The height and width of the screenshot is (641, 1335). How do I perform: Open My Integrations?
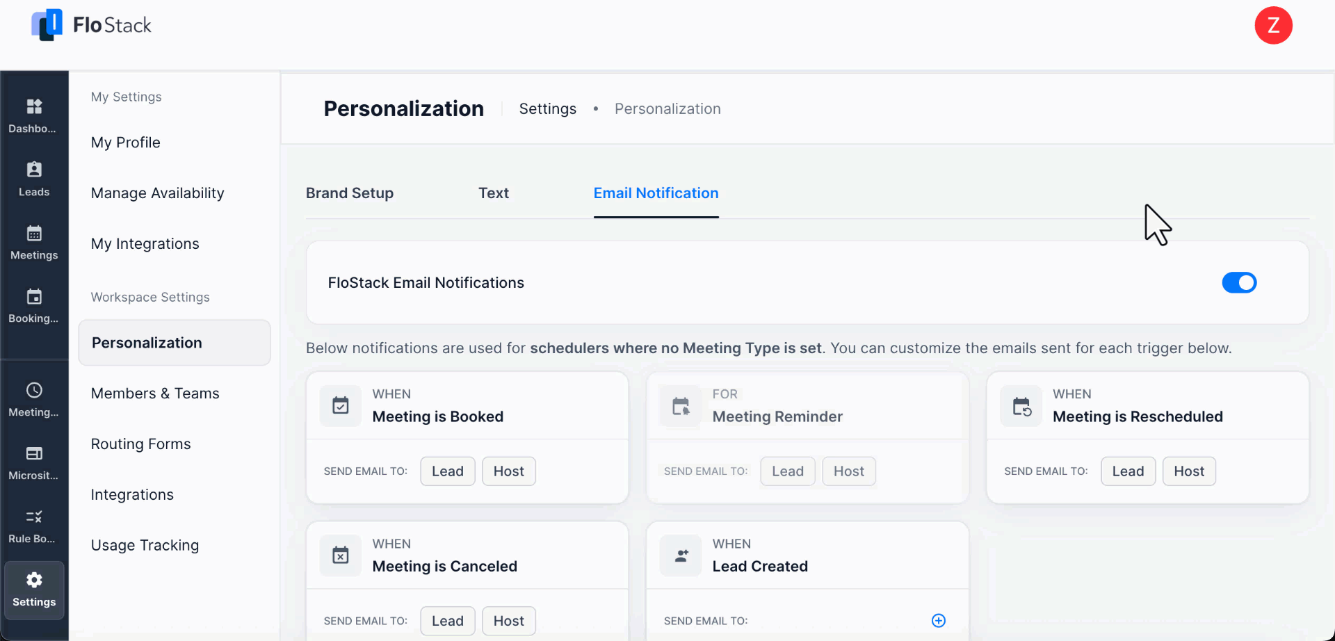tap(145, 244)
